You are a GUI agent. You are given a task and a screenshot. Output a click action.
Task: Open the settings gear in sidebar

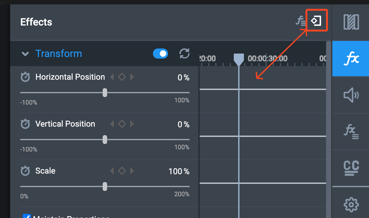[351, 205]
